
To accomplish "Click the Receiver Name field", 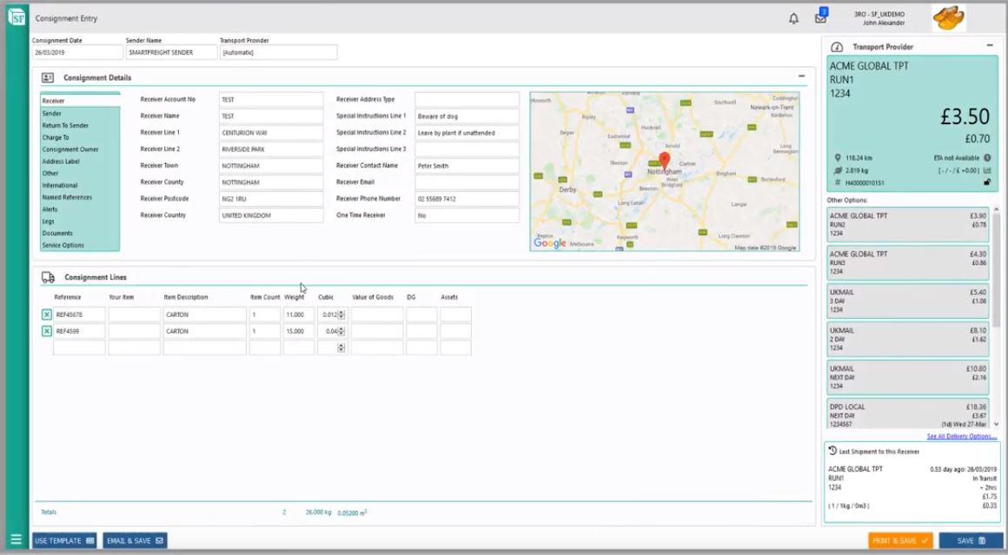I will coord(270,116).
